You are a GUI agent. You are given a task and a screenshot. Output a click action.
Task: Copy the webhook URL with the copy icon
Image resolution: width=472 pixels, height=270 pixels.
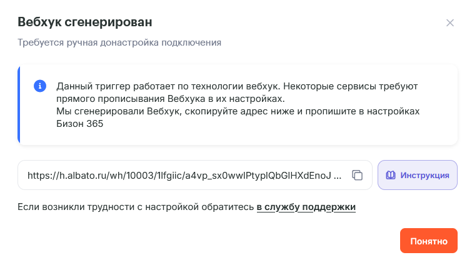(x=358, y=175)
